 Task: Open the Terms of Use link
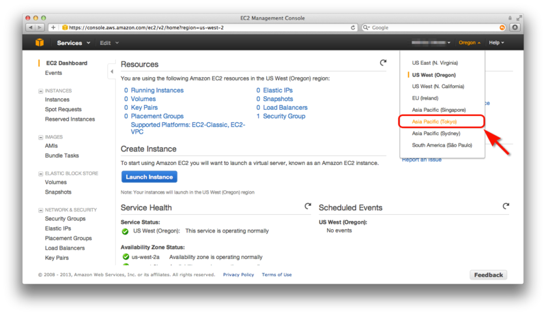coord(277,275)
